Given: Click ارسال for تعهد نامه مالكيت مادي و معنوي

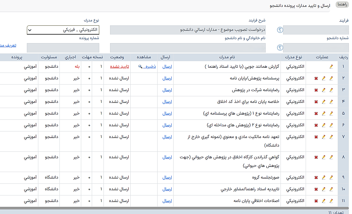Looking at the screenshot, I should pos(167,137).
